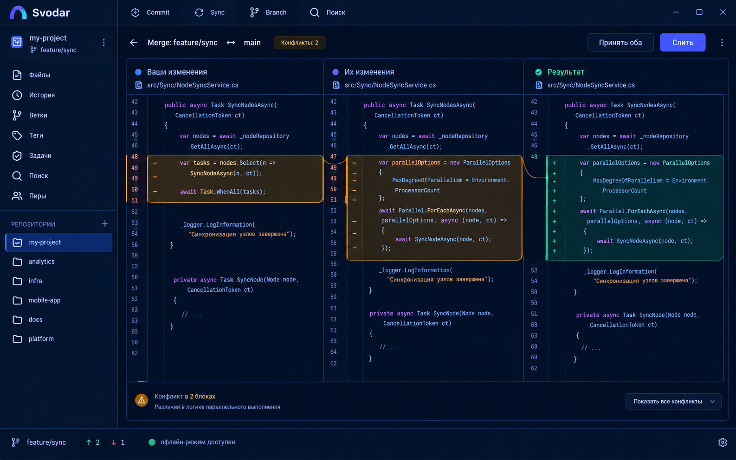Open settings gear in status bar
The width and height of the screenshot is (736, 460).
(723, 442)
